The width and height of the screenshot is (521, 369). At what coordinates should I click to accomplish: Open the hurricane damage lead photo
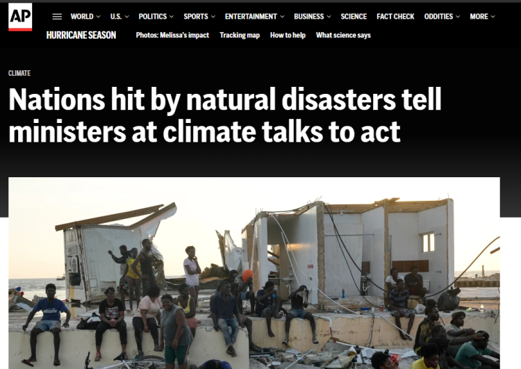coord(254,273)
